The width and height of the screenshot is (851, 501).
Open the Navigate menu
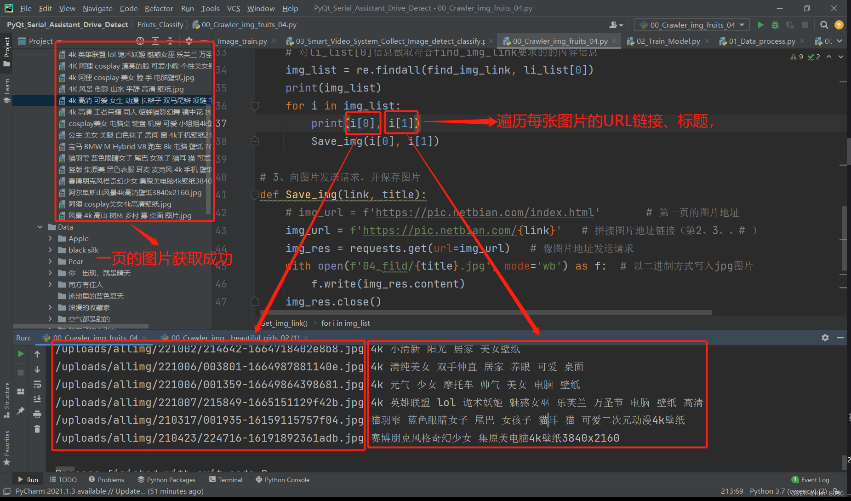click(97, 8)
